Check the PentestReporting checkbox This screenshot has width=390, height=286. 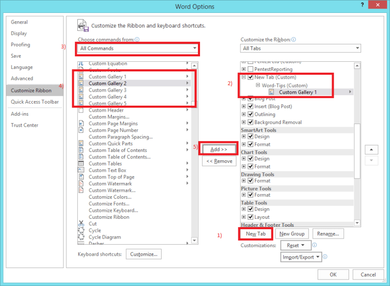point(250,69)
